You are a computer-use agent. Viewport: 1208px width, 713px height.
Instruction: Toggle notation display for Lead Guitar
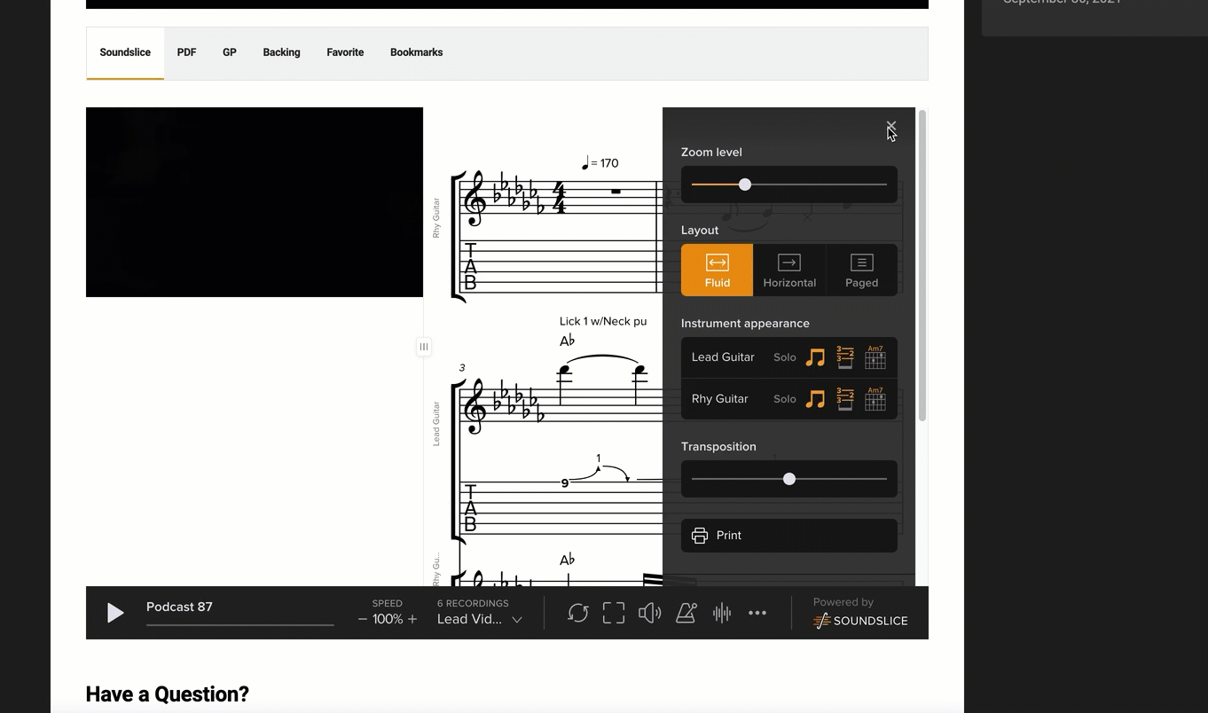click(815, 357)
